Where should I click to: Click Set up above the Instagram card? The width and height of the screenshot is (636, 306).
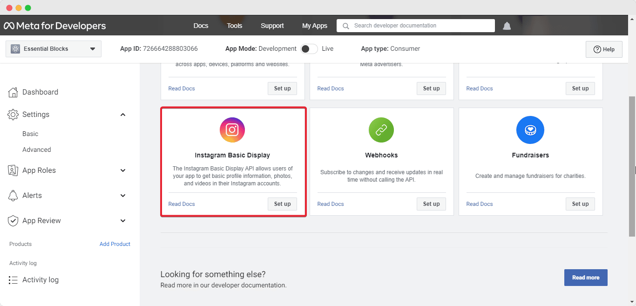pos(282,88)
